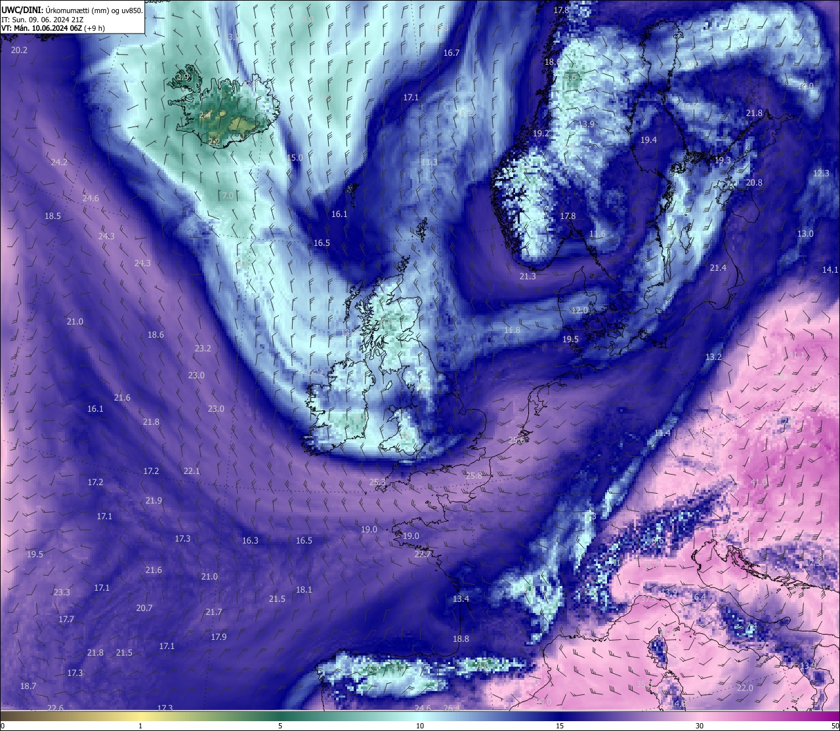Click the 18.1 value on the map

(304, 589)
